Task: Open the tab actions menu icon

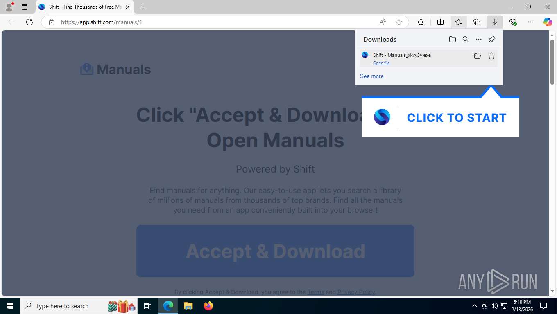Action: 25,7
